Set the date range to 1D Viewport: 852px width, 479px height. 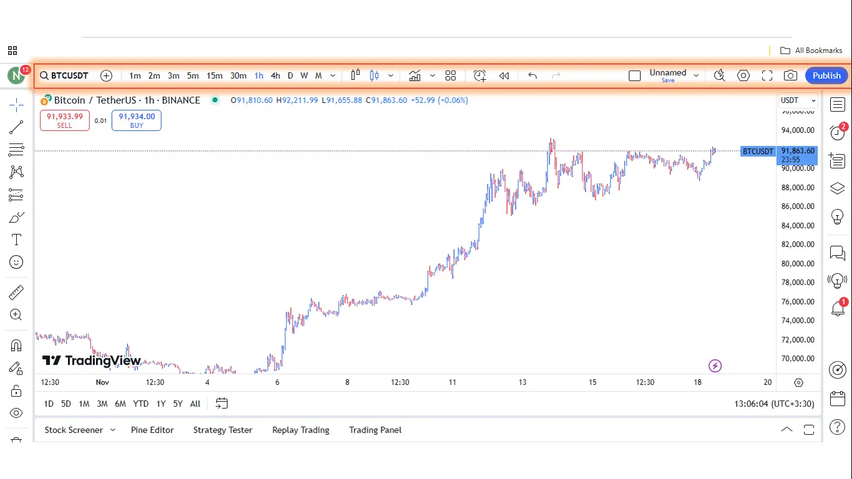[x=48, y=404]
